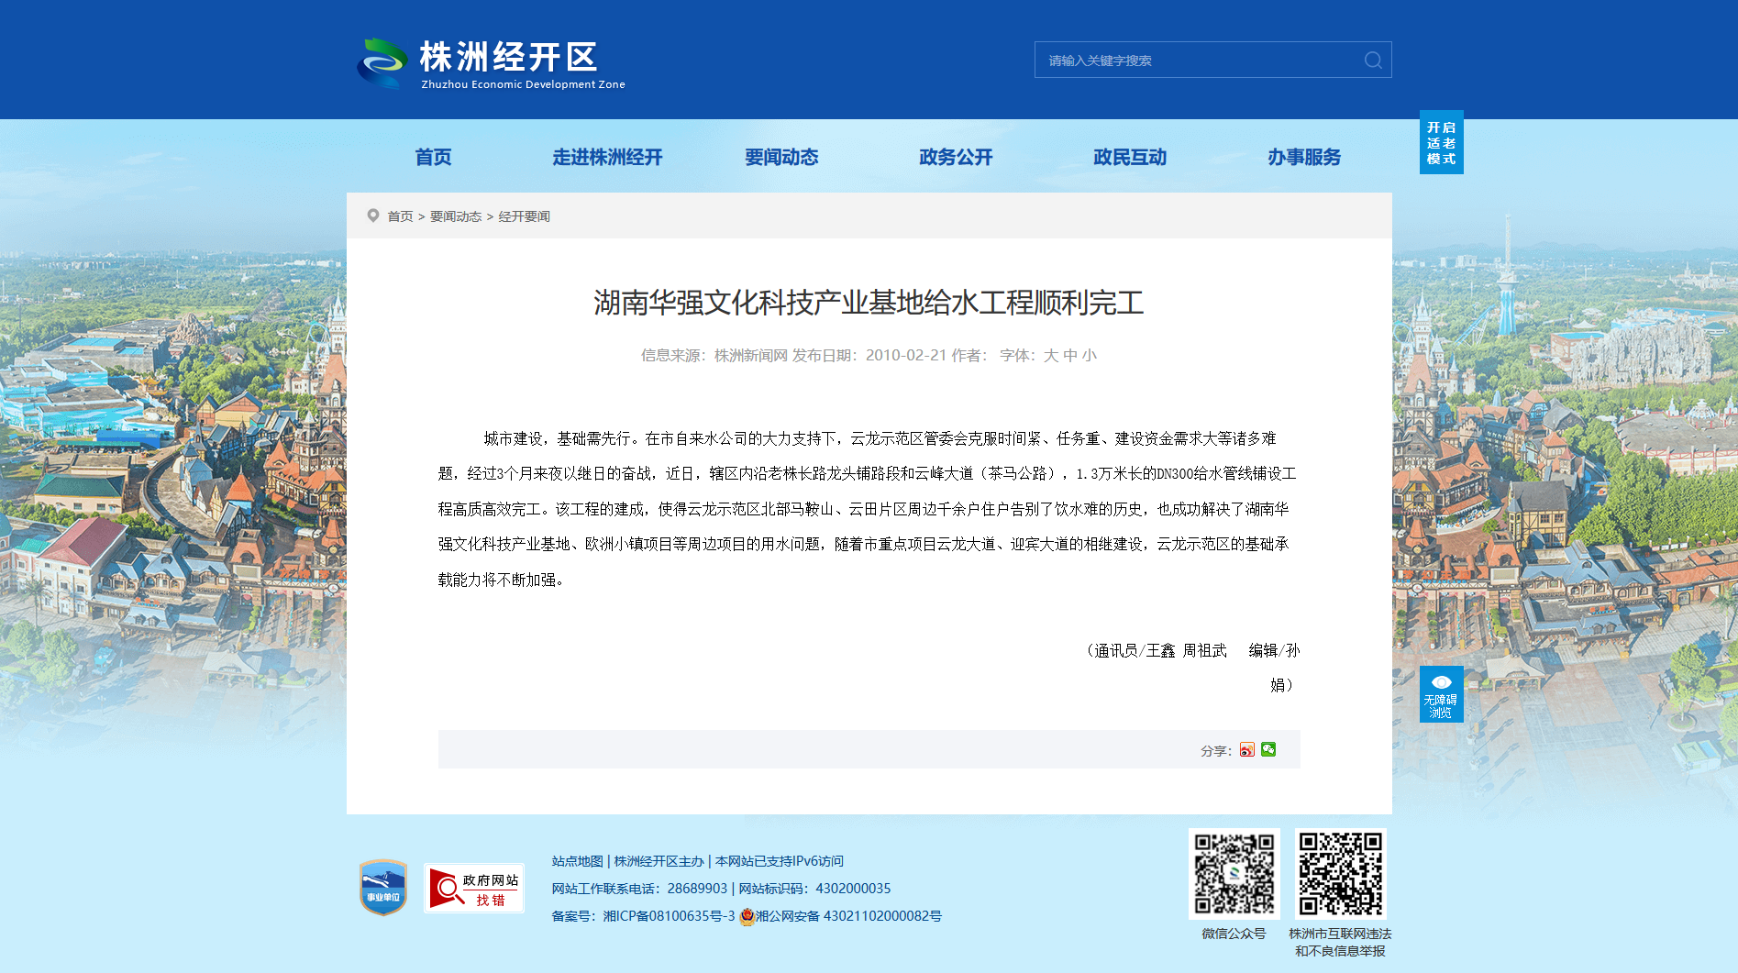Go to the 首页 navigation tab
The height and width of the screenshot is (973, 1738).
click(x=433, y=158)
